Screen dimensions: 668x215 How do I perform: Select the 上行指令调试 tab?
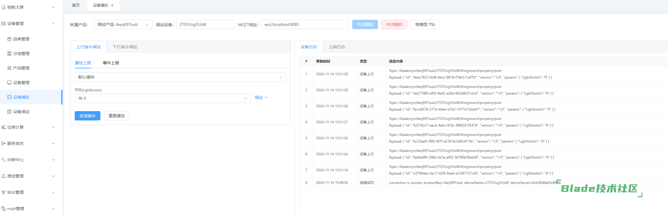(88, 47)
